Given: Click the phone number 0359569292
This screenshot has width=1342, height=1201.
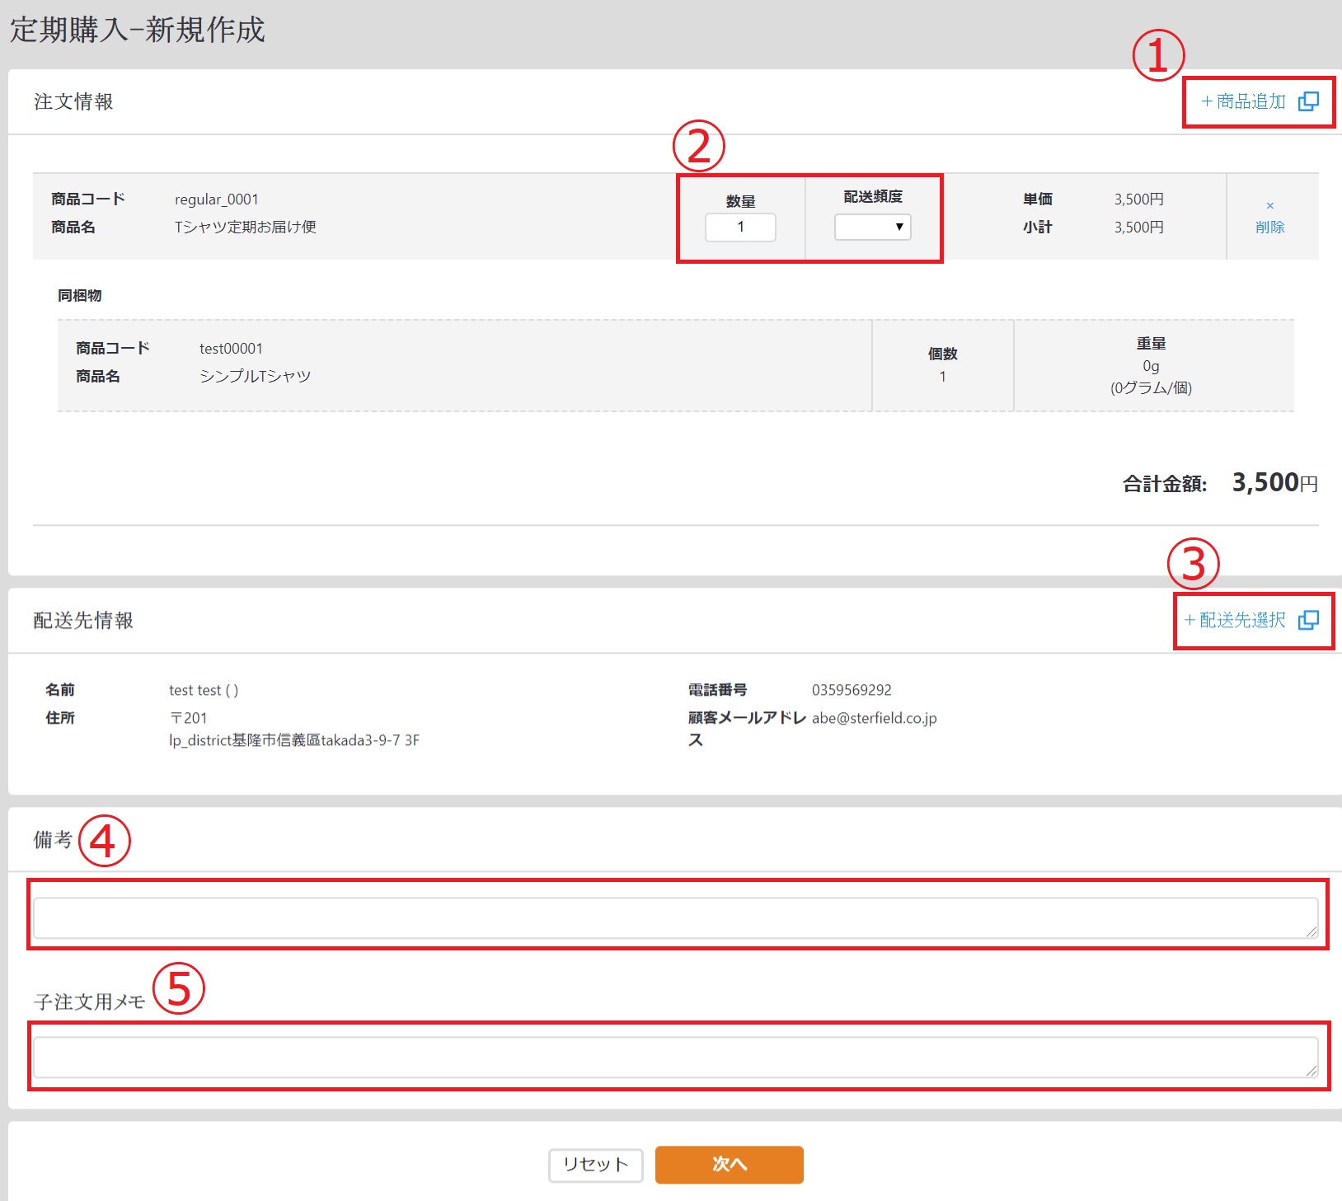Looking at the screenshot, I should [852, 690].
